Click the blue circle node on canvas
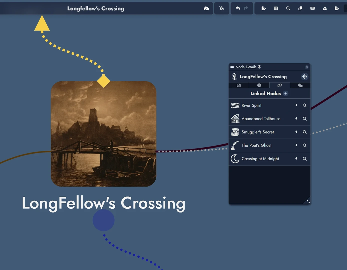Image resolution: width=347 pixels, height=270 pixels. (x=104, y=220)
